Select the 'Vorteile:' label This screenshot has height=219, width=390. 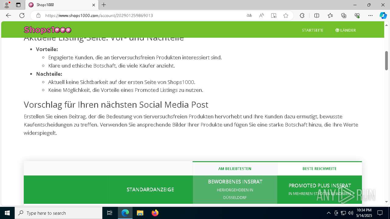coord(47,49)
